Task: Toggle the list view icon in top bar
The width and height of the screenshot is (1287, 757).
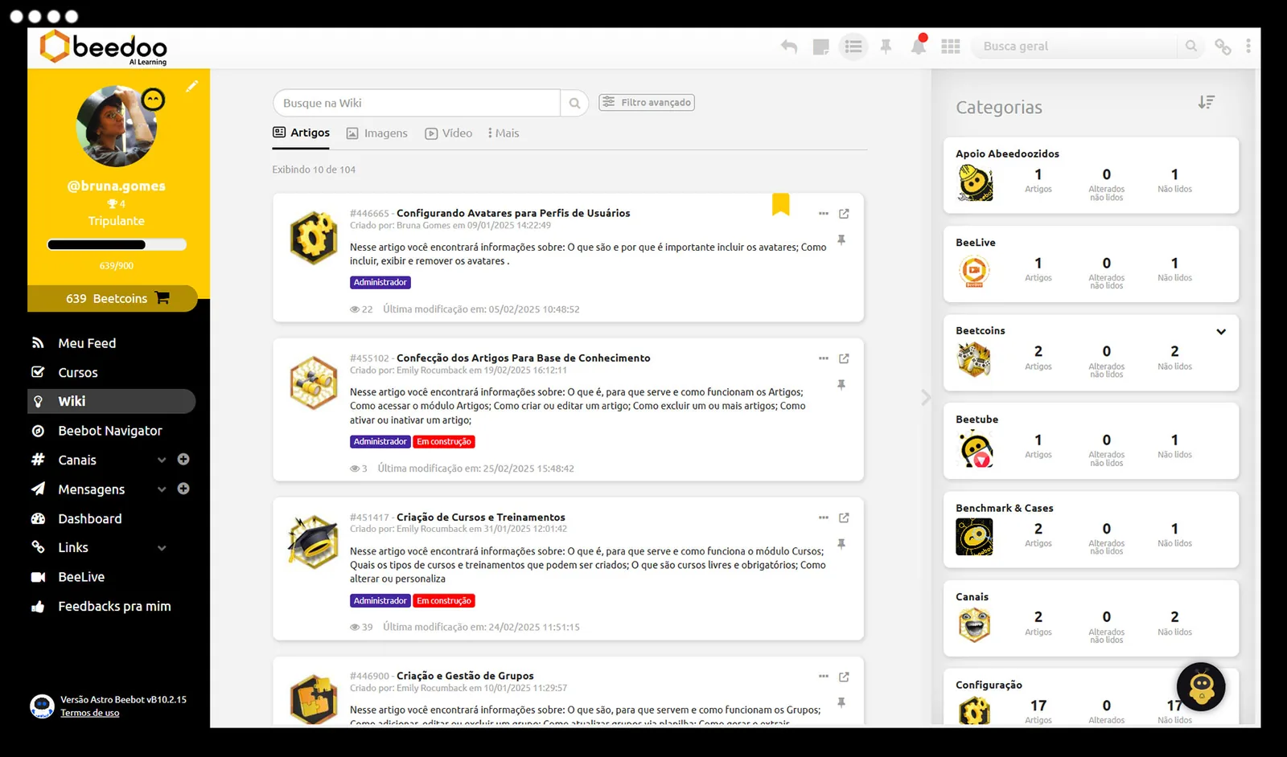Action: pos(853,47)
